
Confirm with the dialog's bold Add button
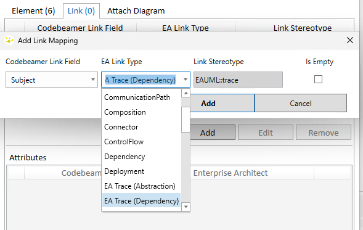pos(222,103)
